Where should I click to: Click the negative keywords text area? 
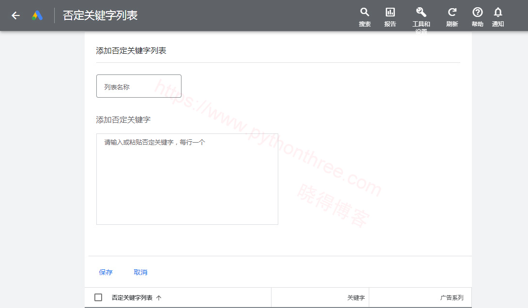[187, 179]
